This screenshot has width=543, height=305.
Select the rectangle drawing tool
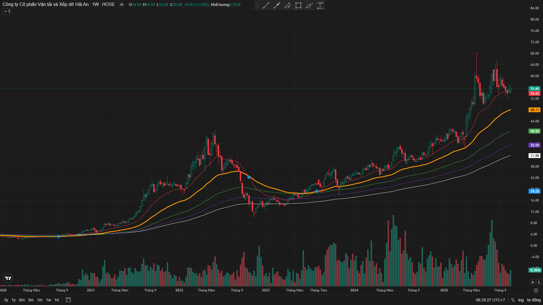coord(298,5)
